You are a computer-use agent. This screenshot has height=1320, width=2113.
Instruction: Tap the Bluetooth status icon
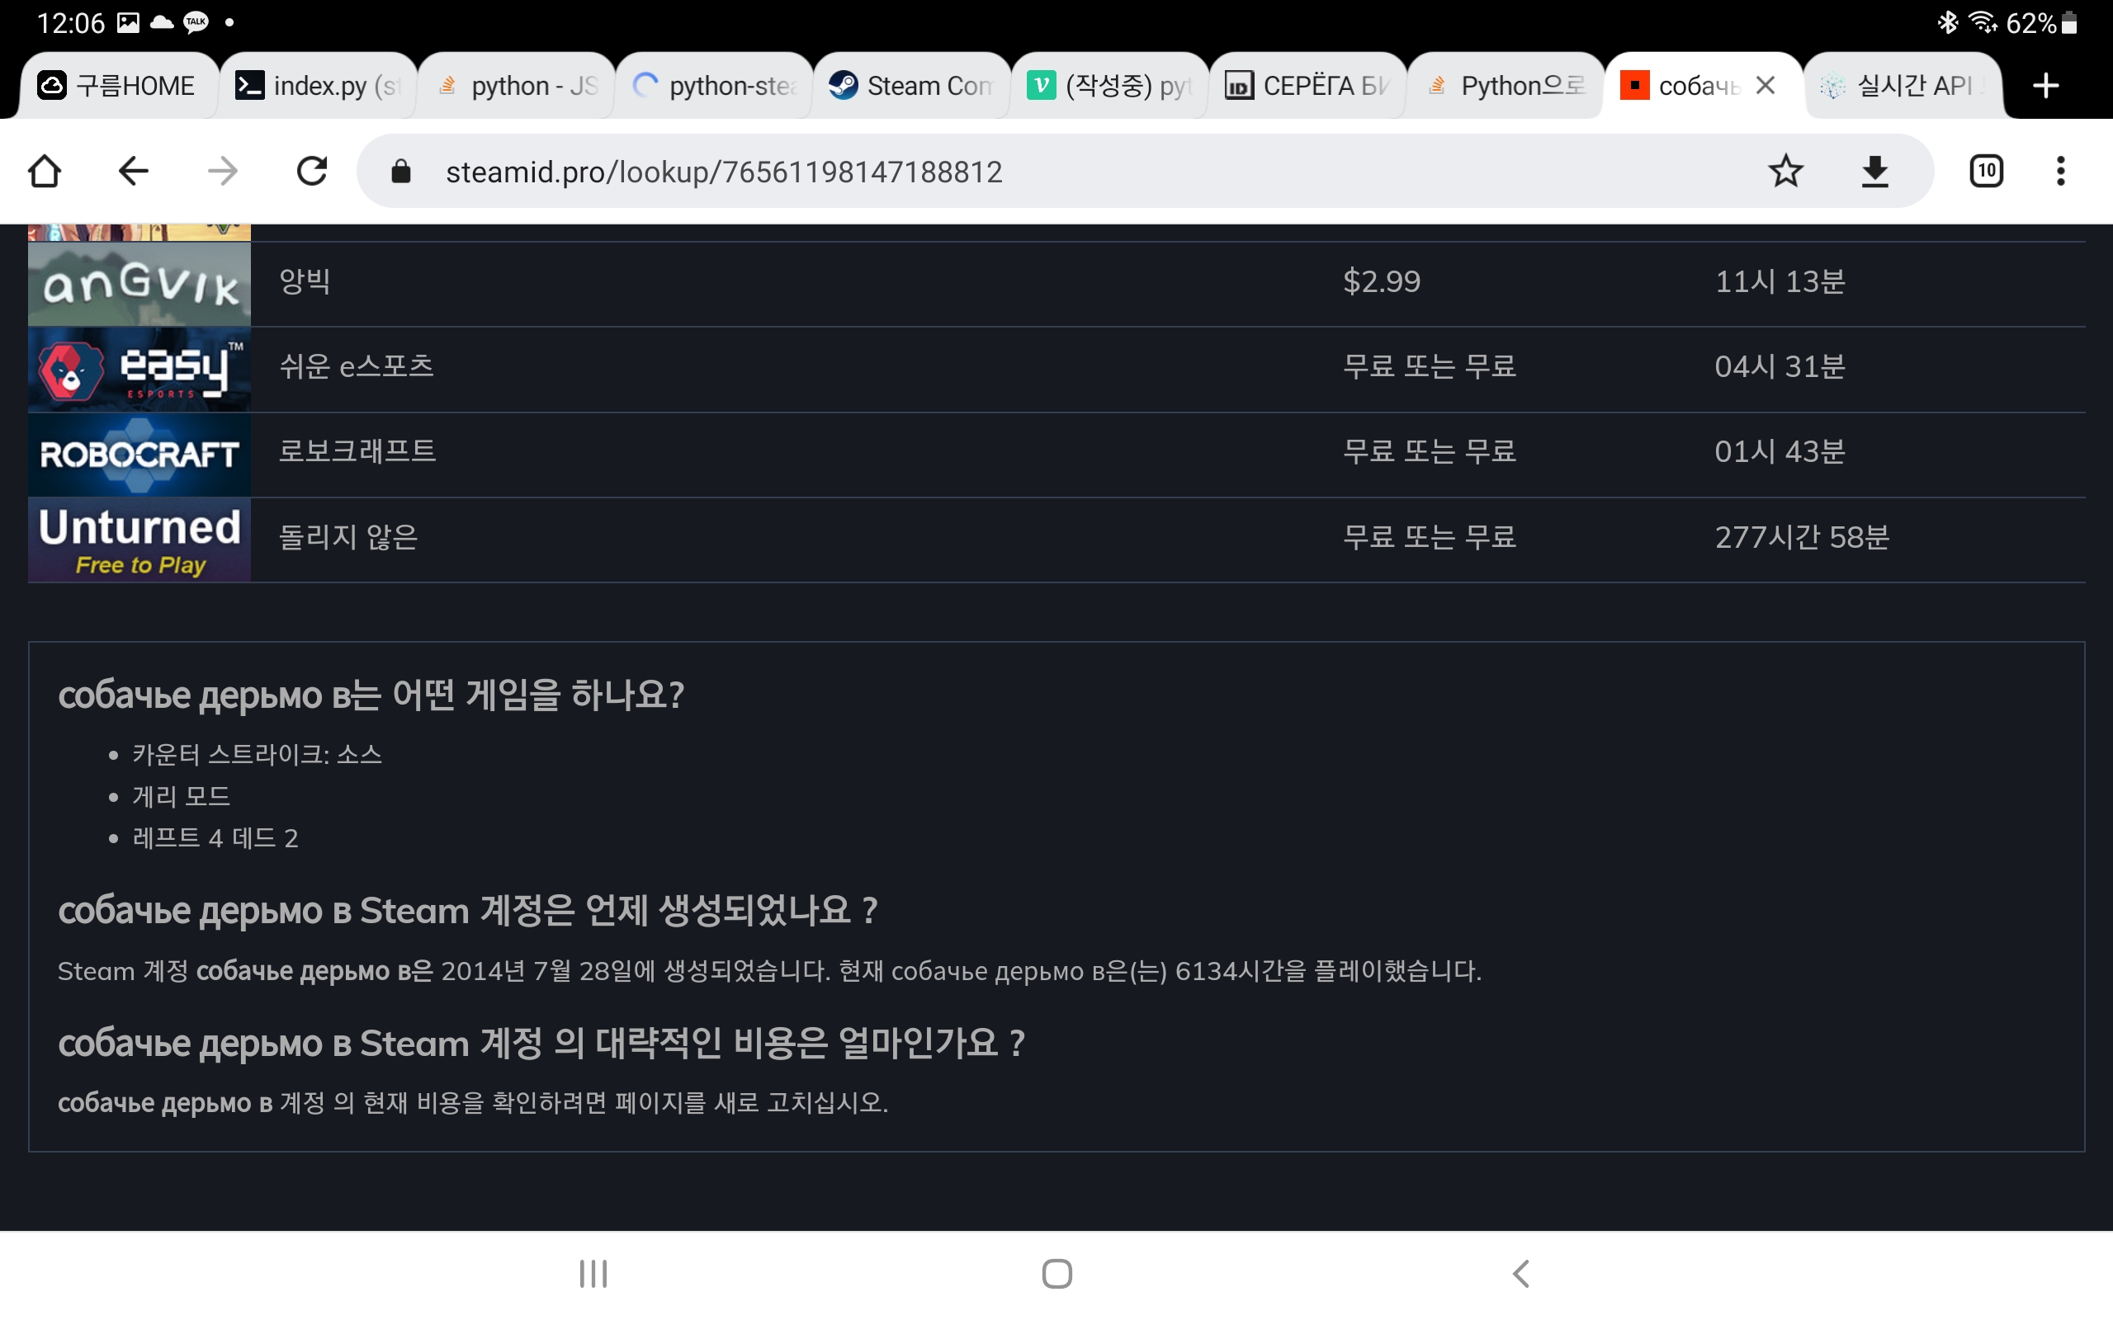point(1947,23)
